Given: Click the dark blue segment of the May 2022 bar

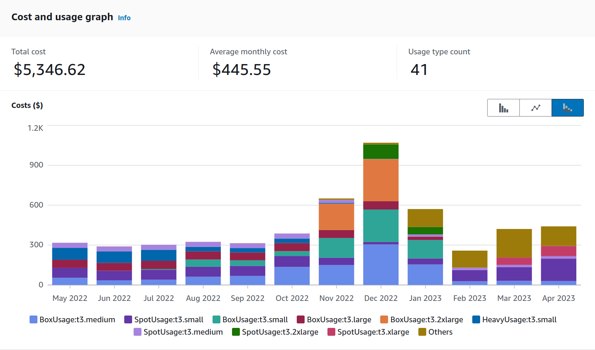Looking at the screenshot, I should tap(70, 254).
